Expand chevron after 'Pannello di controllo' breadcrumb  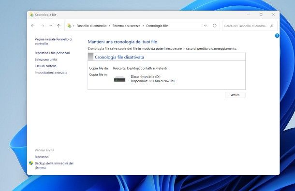[x=109, y=26]
